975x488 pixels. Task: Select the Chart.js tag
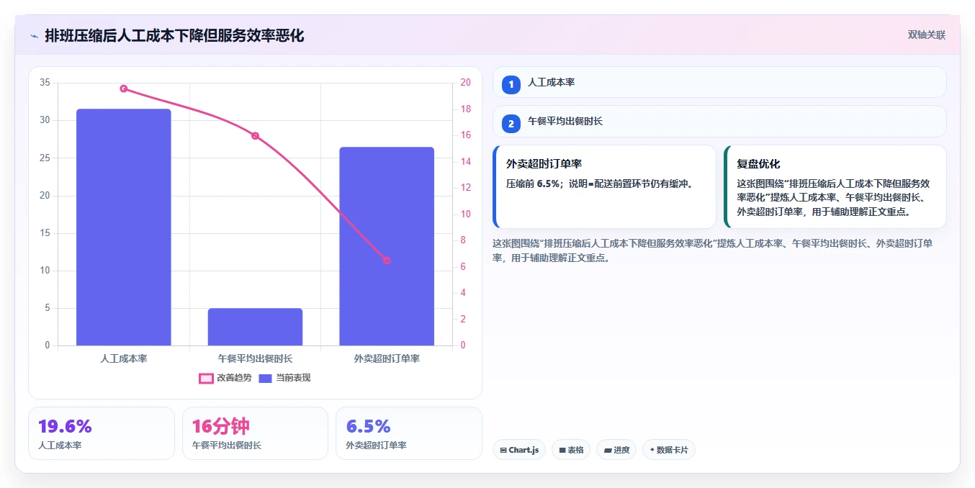coord(519,450)
